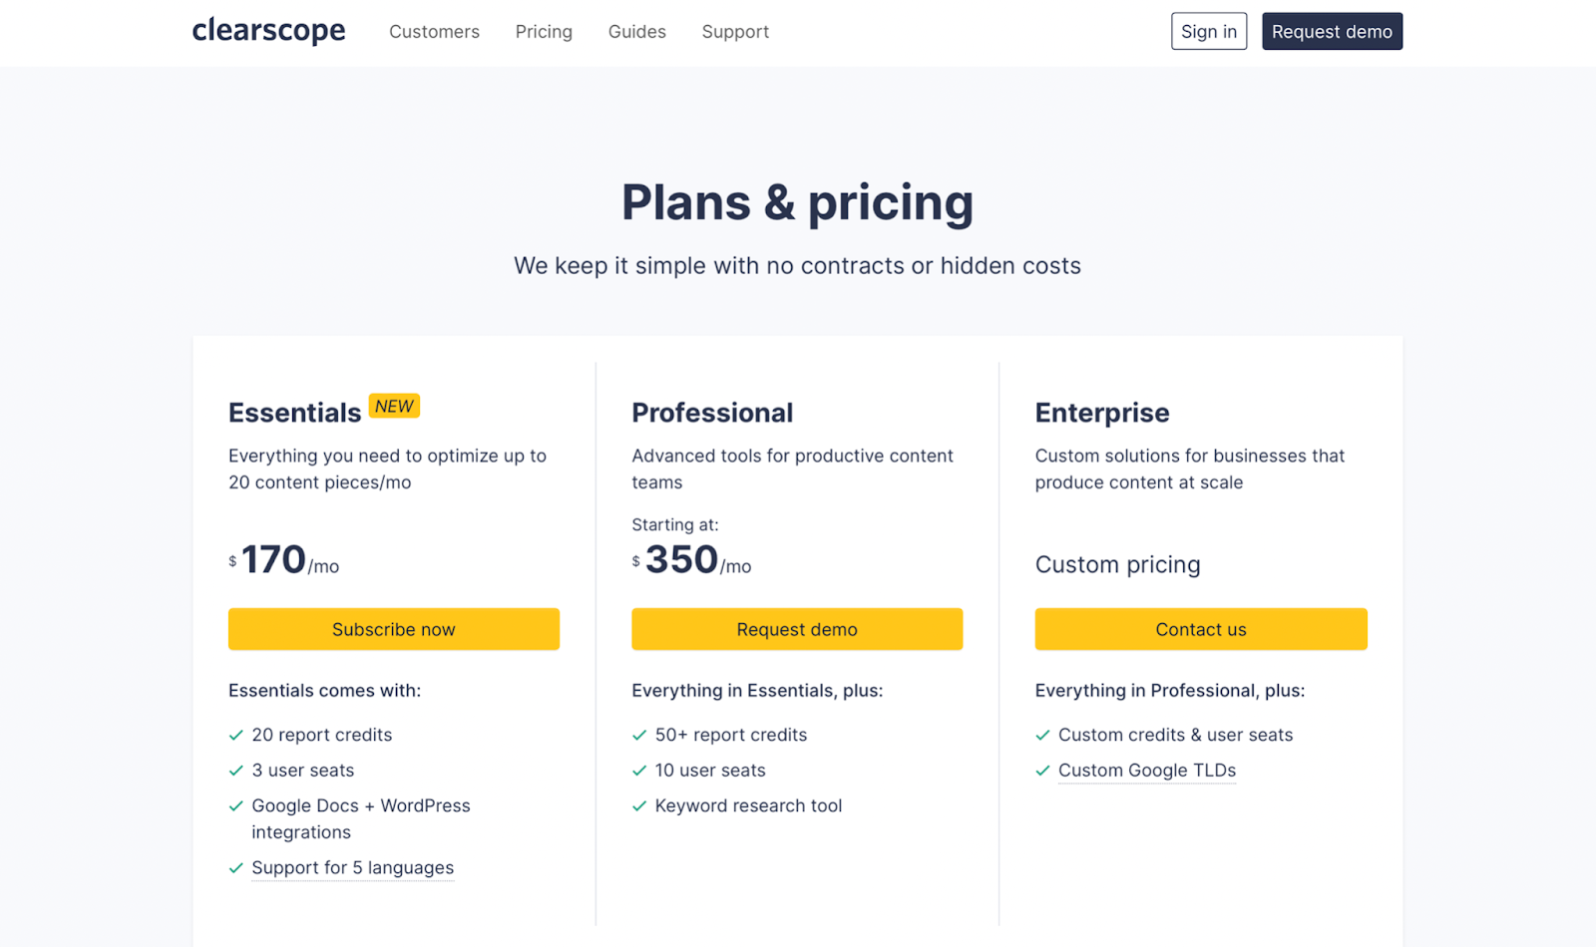The height and width of the screenshot is (947, 1596).
Task: Request demo for the Professional plan
Action: (797, 629)
